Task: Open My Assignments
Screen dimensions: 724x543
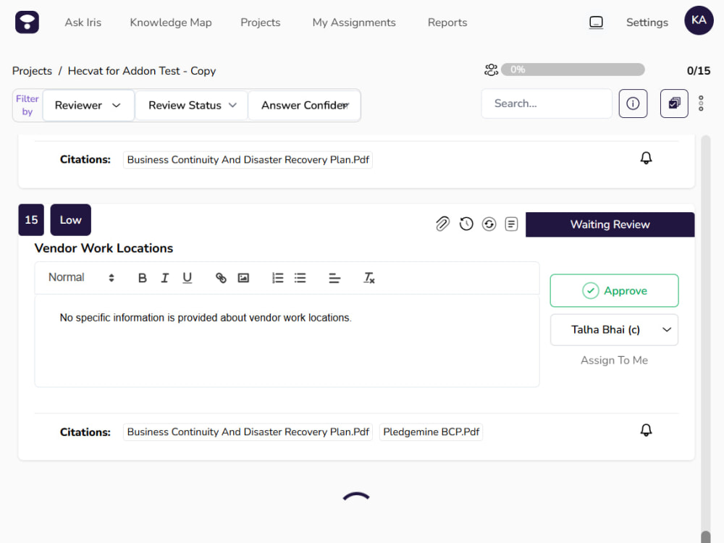Action: coord(354,22)
